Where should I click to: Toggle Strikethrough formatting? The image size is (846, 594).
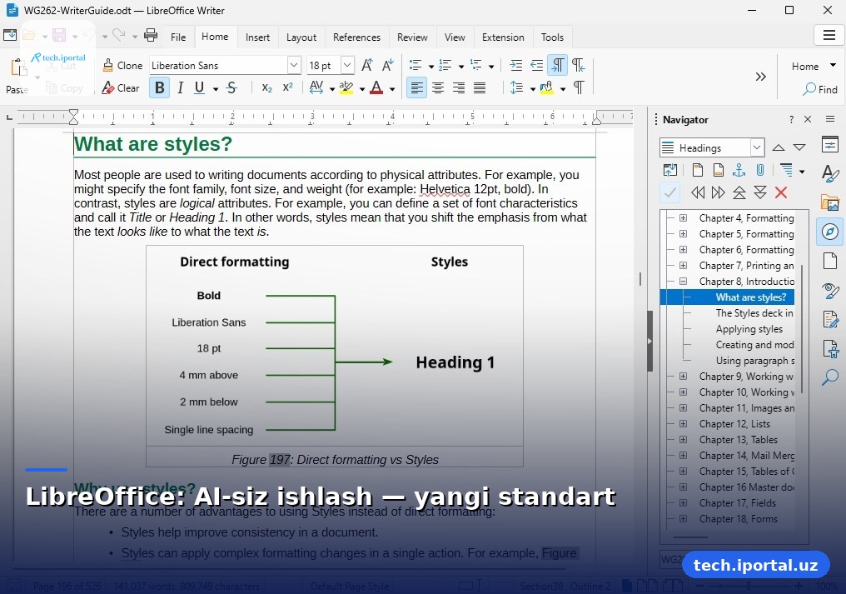tap(232, 88)
